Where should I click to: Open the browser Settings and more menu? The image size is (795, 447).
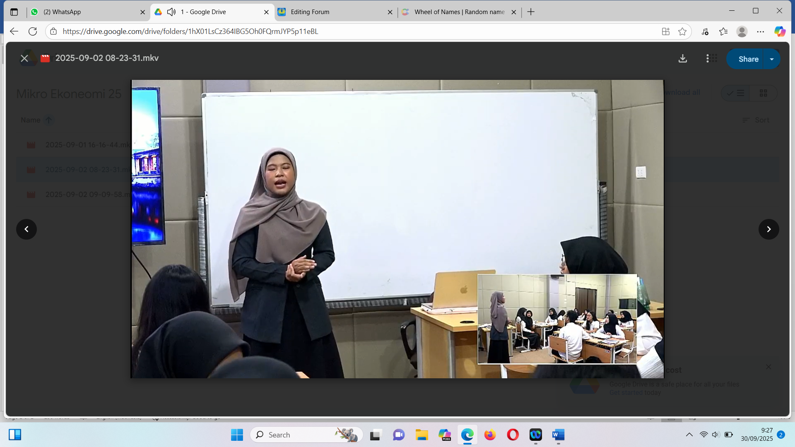pos(761,31)
